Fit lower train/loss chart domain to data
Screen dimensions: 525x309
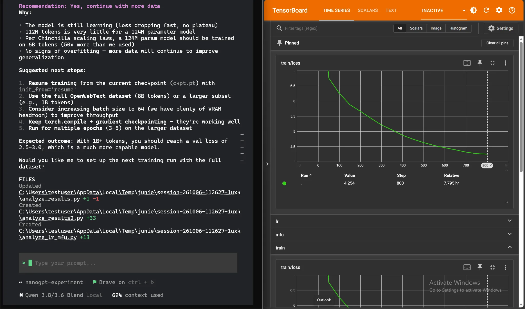pyautogui.click(x=467, y=267)
